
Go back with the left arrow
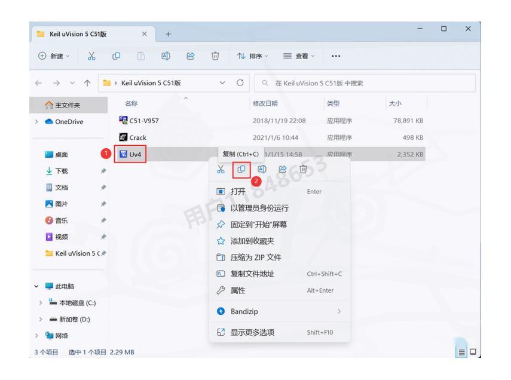pyautogui.click(x=39, y=83)
